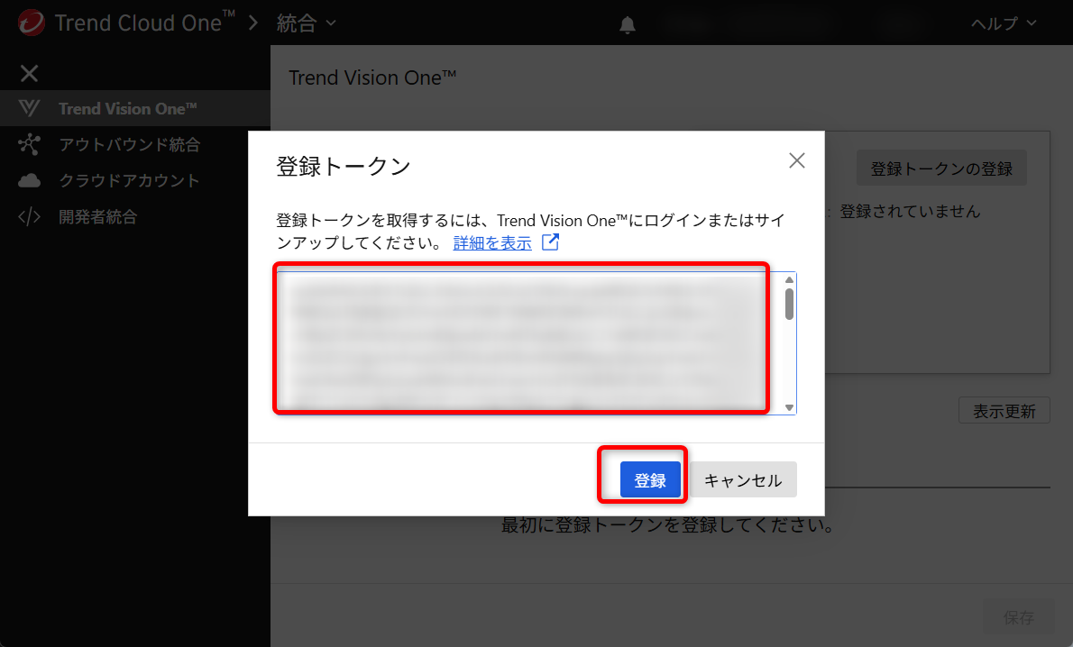Click the blue 登録 button
Viewport: 1073px width, 647px height.
650,480
